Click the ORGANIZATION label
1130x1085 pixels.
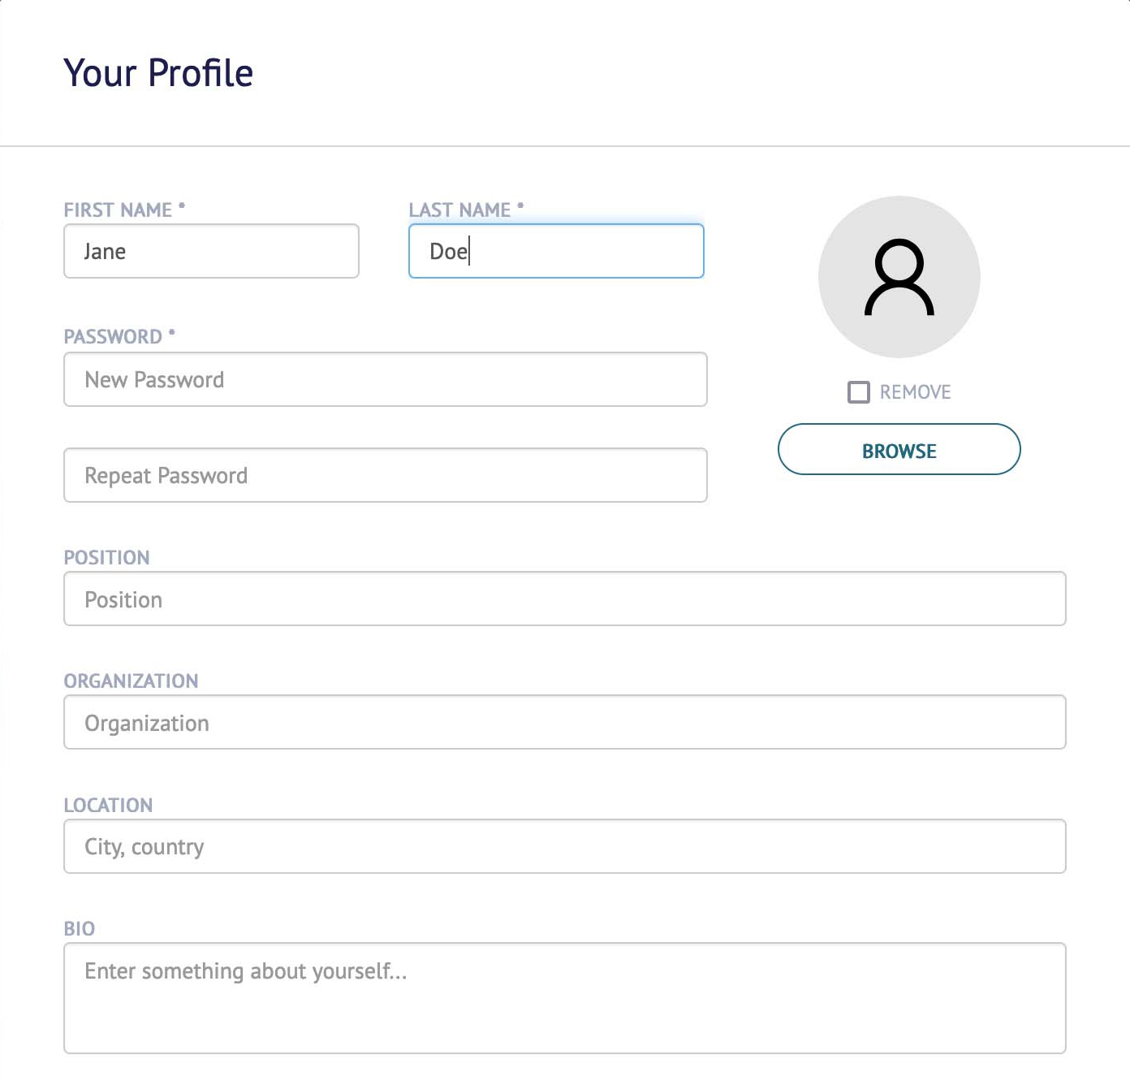point(132,681)
